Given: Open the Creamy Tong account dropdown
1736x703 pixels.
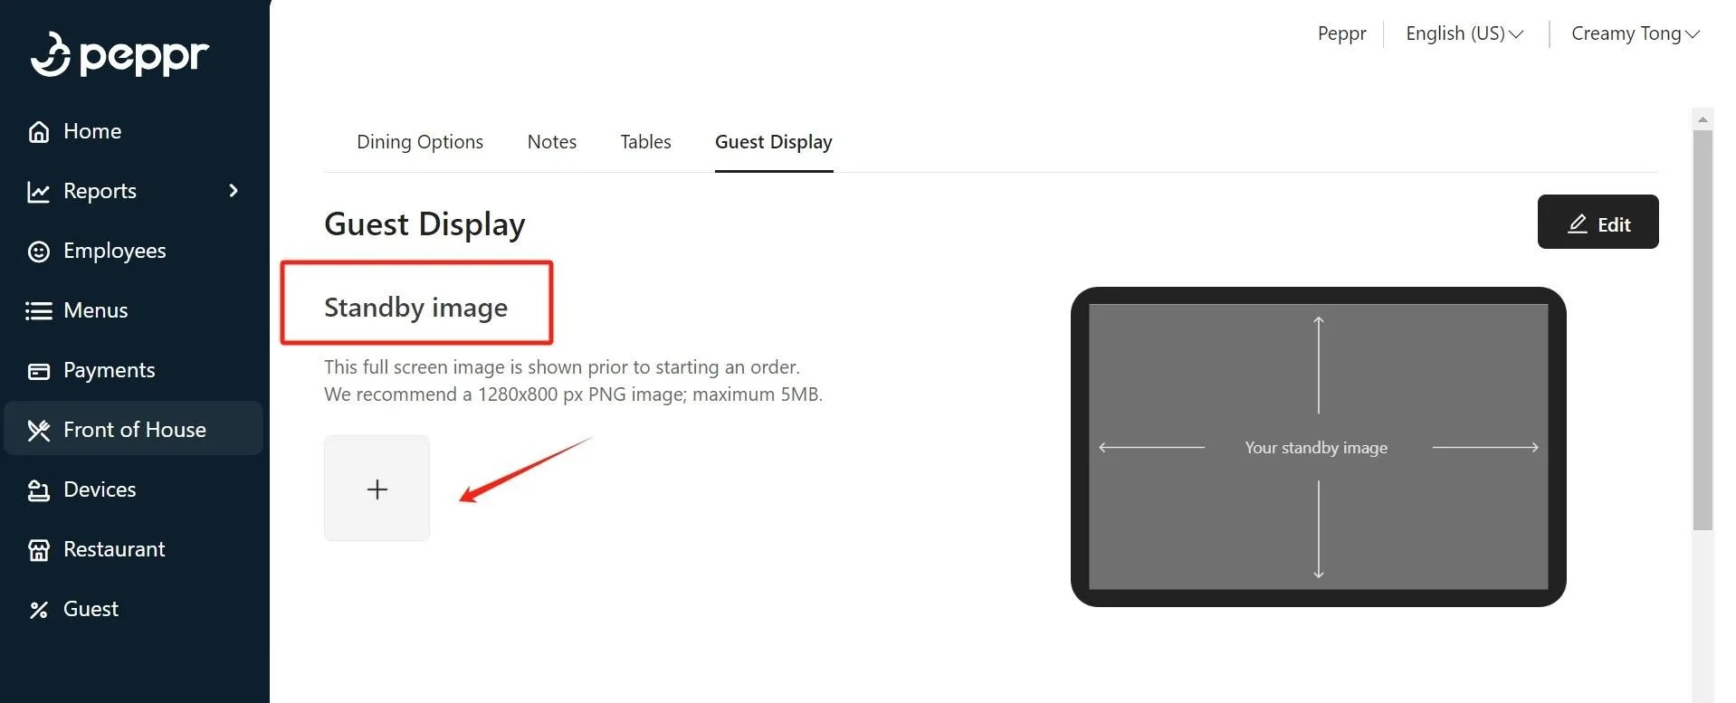Looking at the screenshot, I should (1635, 33).
